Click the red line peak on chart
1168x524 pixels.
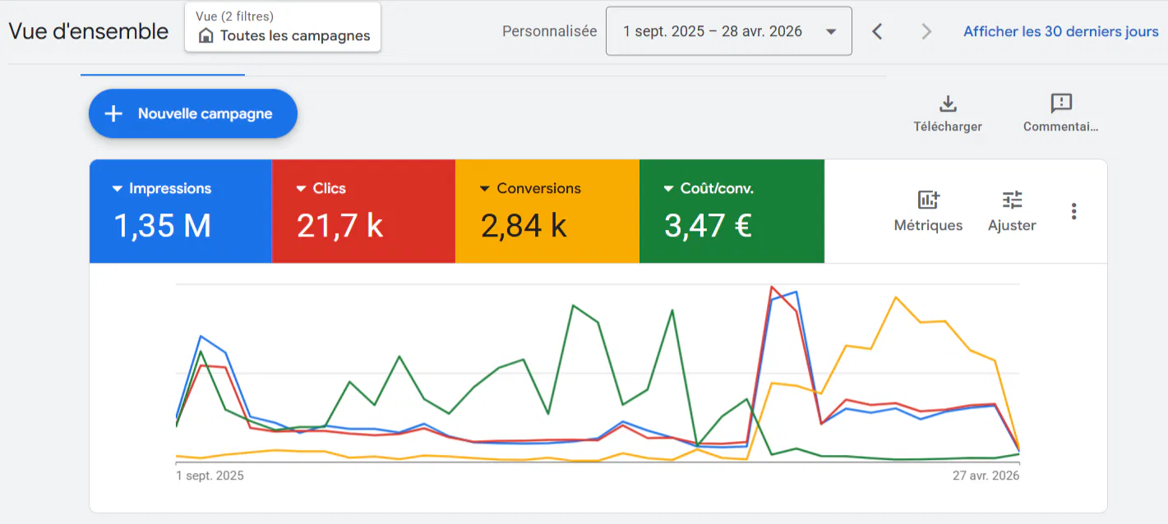(771, 287)
